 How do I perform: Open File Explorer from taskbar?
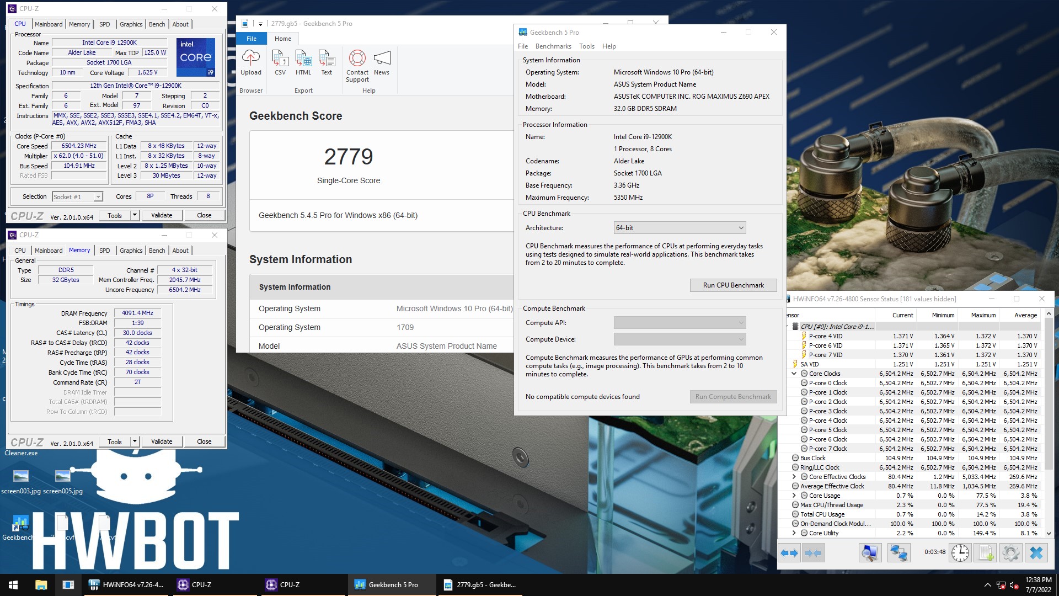41,585
